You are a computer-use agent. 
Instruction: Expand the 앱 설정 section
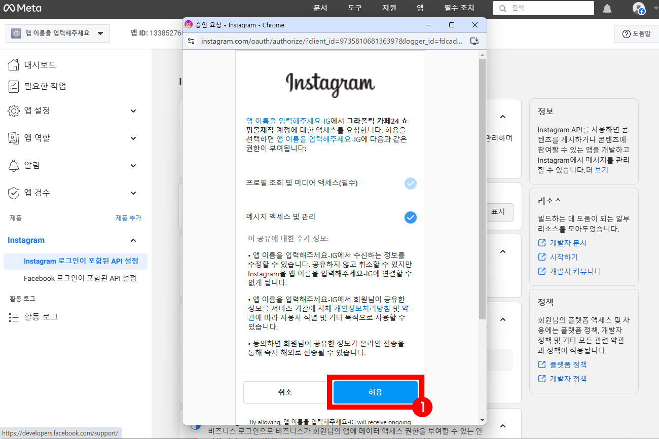click(133, 111)
